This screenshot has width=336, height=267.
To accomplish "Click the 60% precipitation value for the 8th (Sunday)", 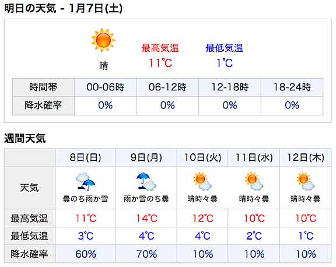I will click(86, 254).
